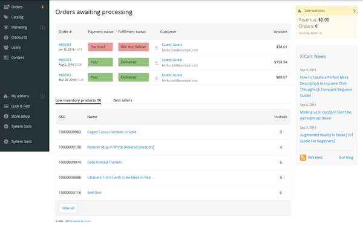The width and height of the screenshot is (363, 226).
Task: Open the Our Blog link
Action: coord(346,158)
